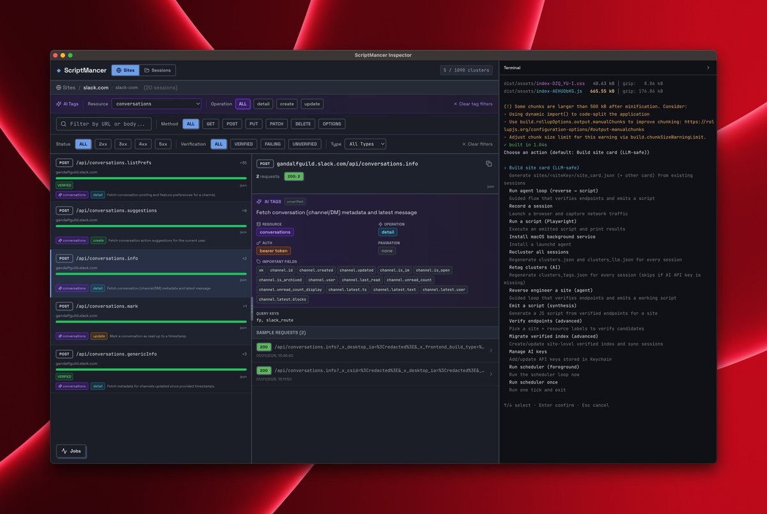The width and height of the screenshot is (767, 514).
Task: Switch to the Sessions tab
Action: (x=157, y=70)
